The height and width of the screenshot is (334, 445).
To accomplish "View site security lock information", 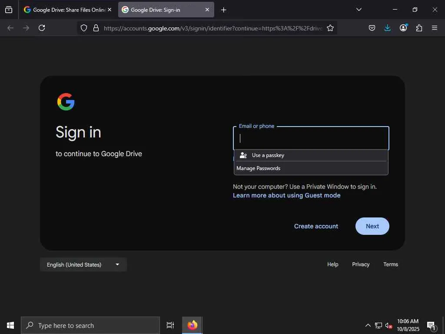I will [96, 28].
